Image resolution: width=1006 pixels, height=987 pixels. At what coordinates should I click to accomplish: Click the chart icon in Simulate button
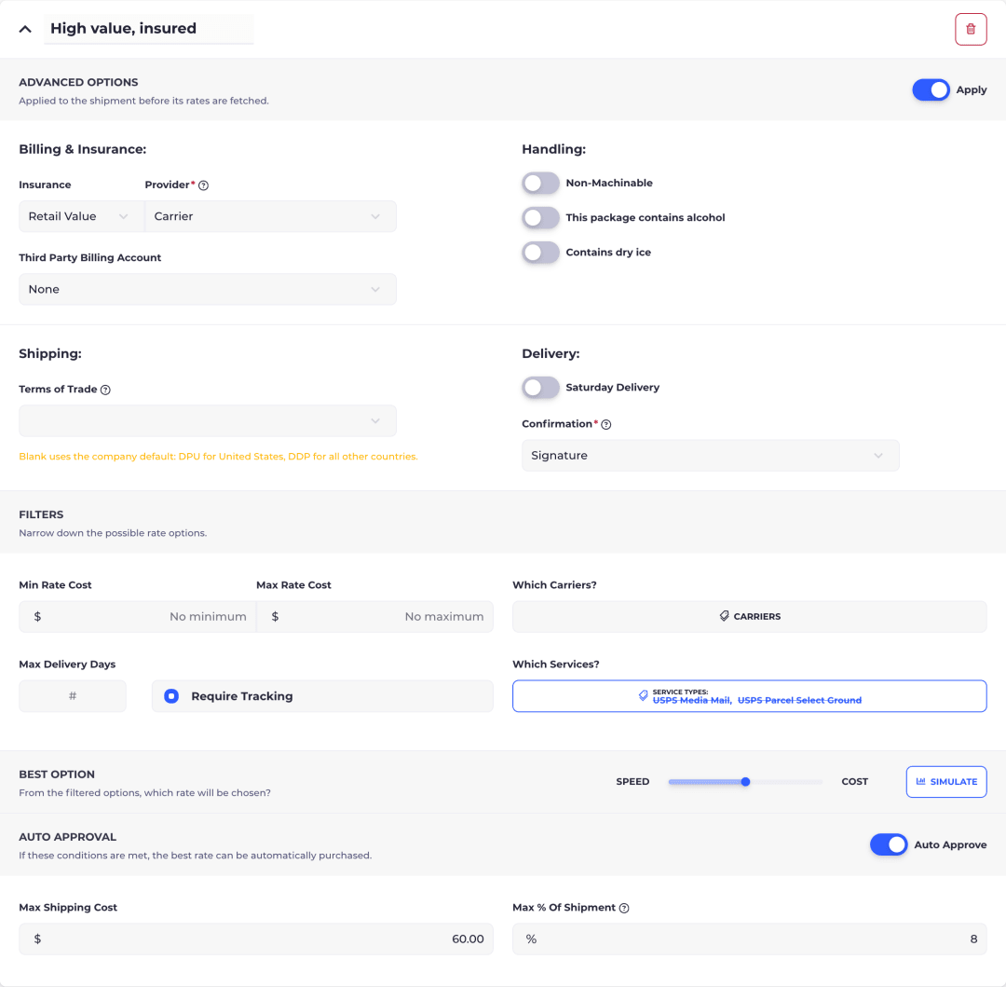point(920,782)
